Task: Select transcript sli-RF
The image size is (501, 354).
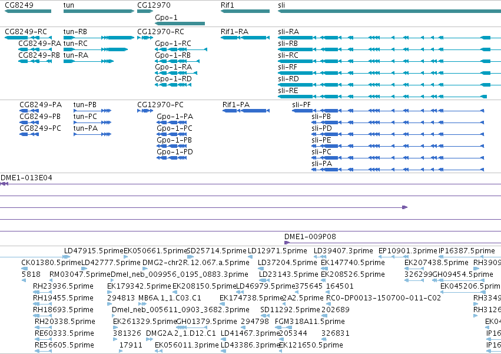Action: 390,73
